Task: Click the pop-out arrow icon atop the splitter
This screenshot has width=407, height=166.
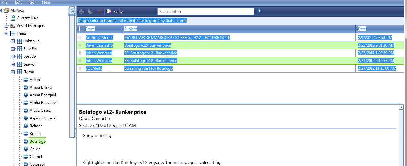Action: pyautogui.click(x=72, y=12)
